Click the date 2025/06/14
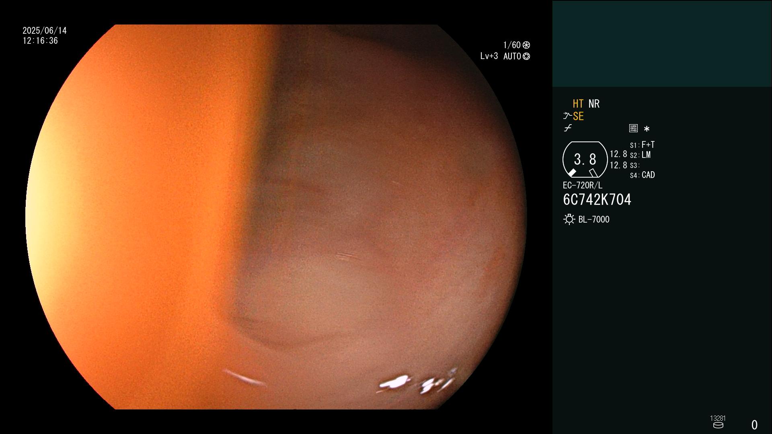This screenshot has width=772, height=434. (45, 31)
